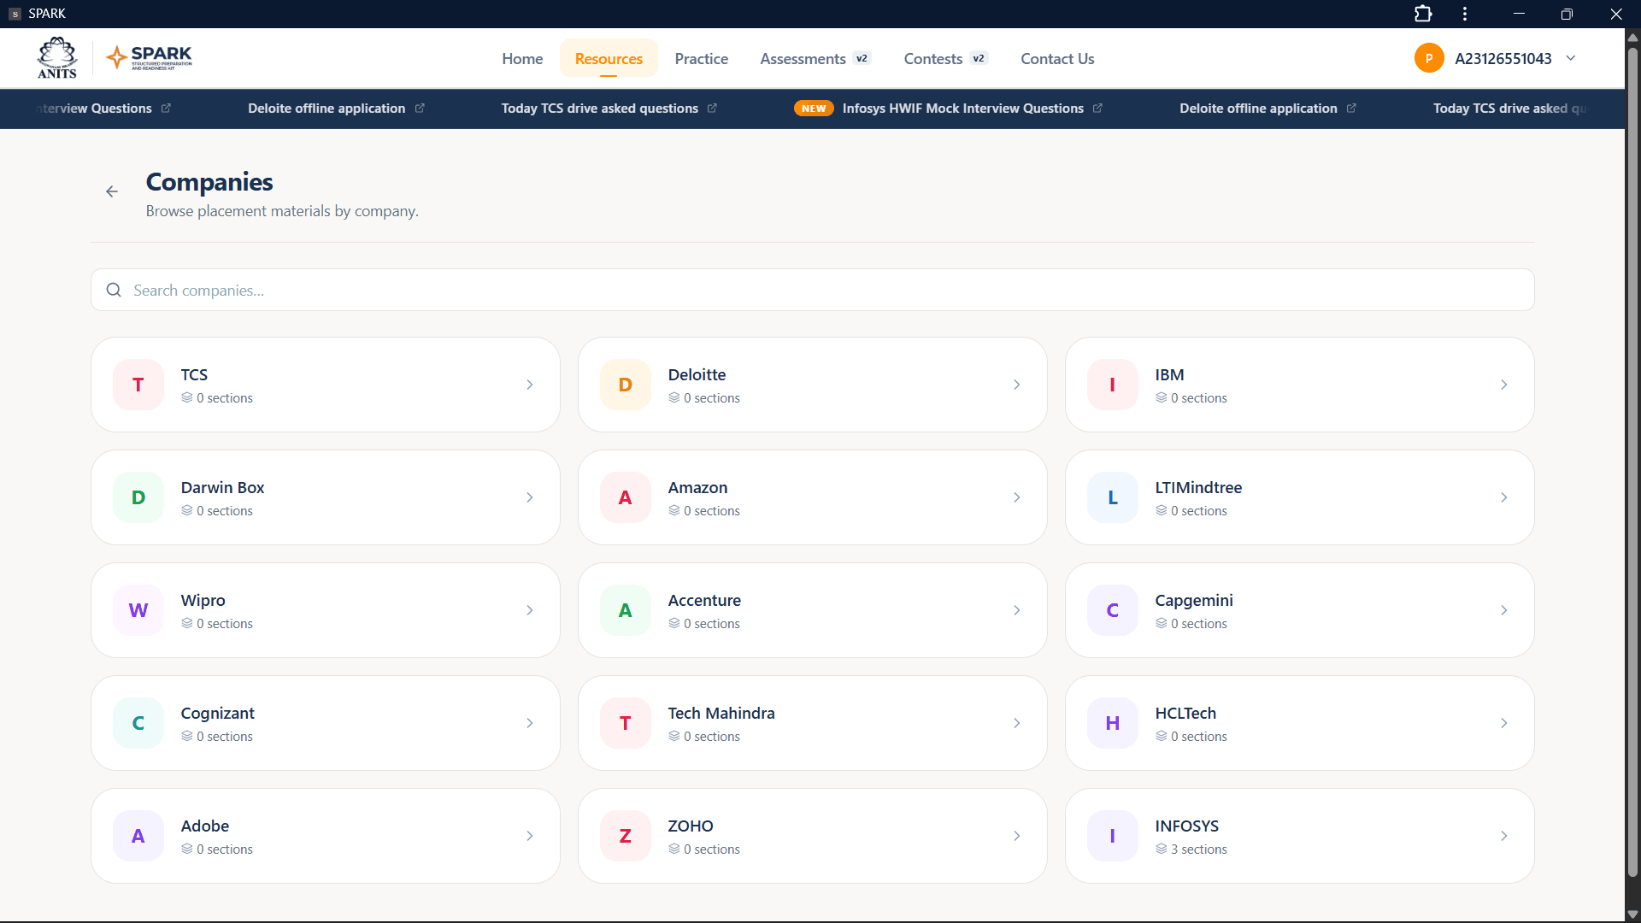Click the Tech Mahindra name
Image resolution: width=1641 pixels, height=923 pixels.
pos(721,713)
